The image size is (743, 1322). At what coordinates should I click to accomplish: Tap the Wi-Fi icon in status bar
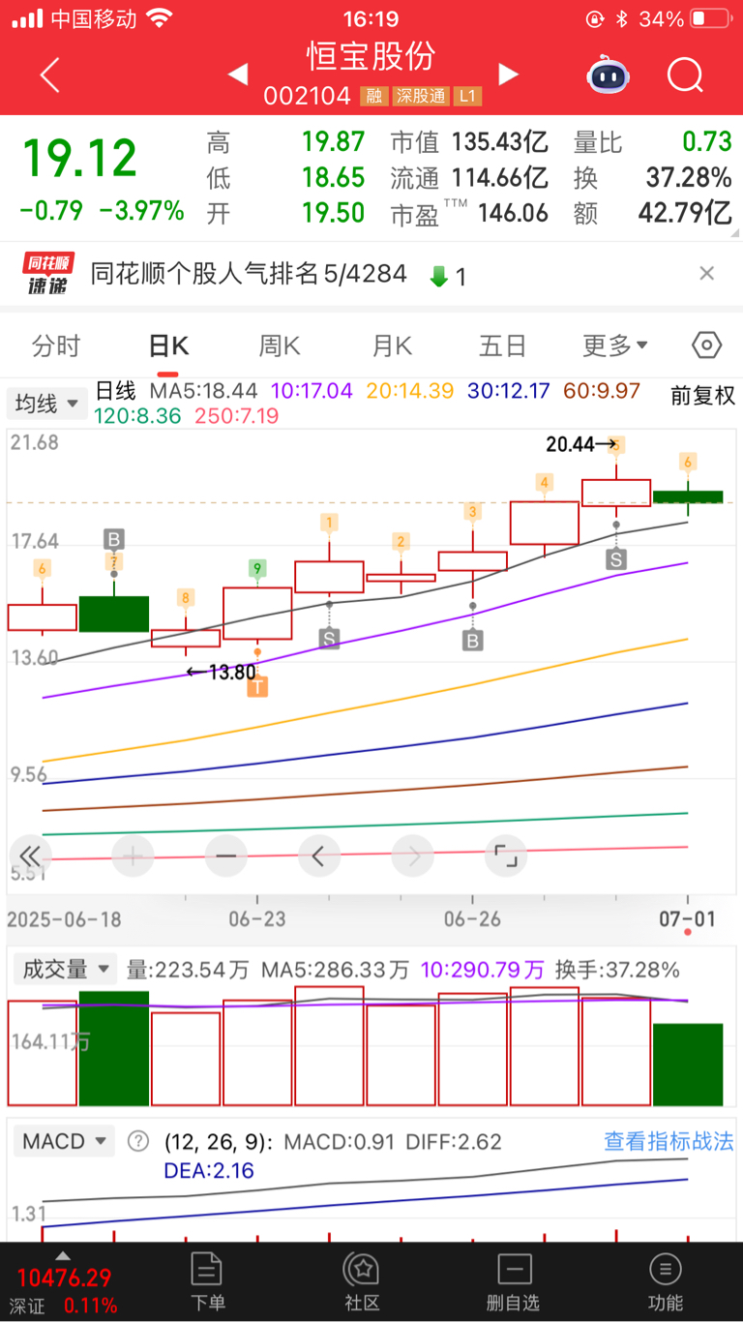[x=160, y=18]
